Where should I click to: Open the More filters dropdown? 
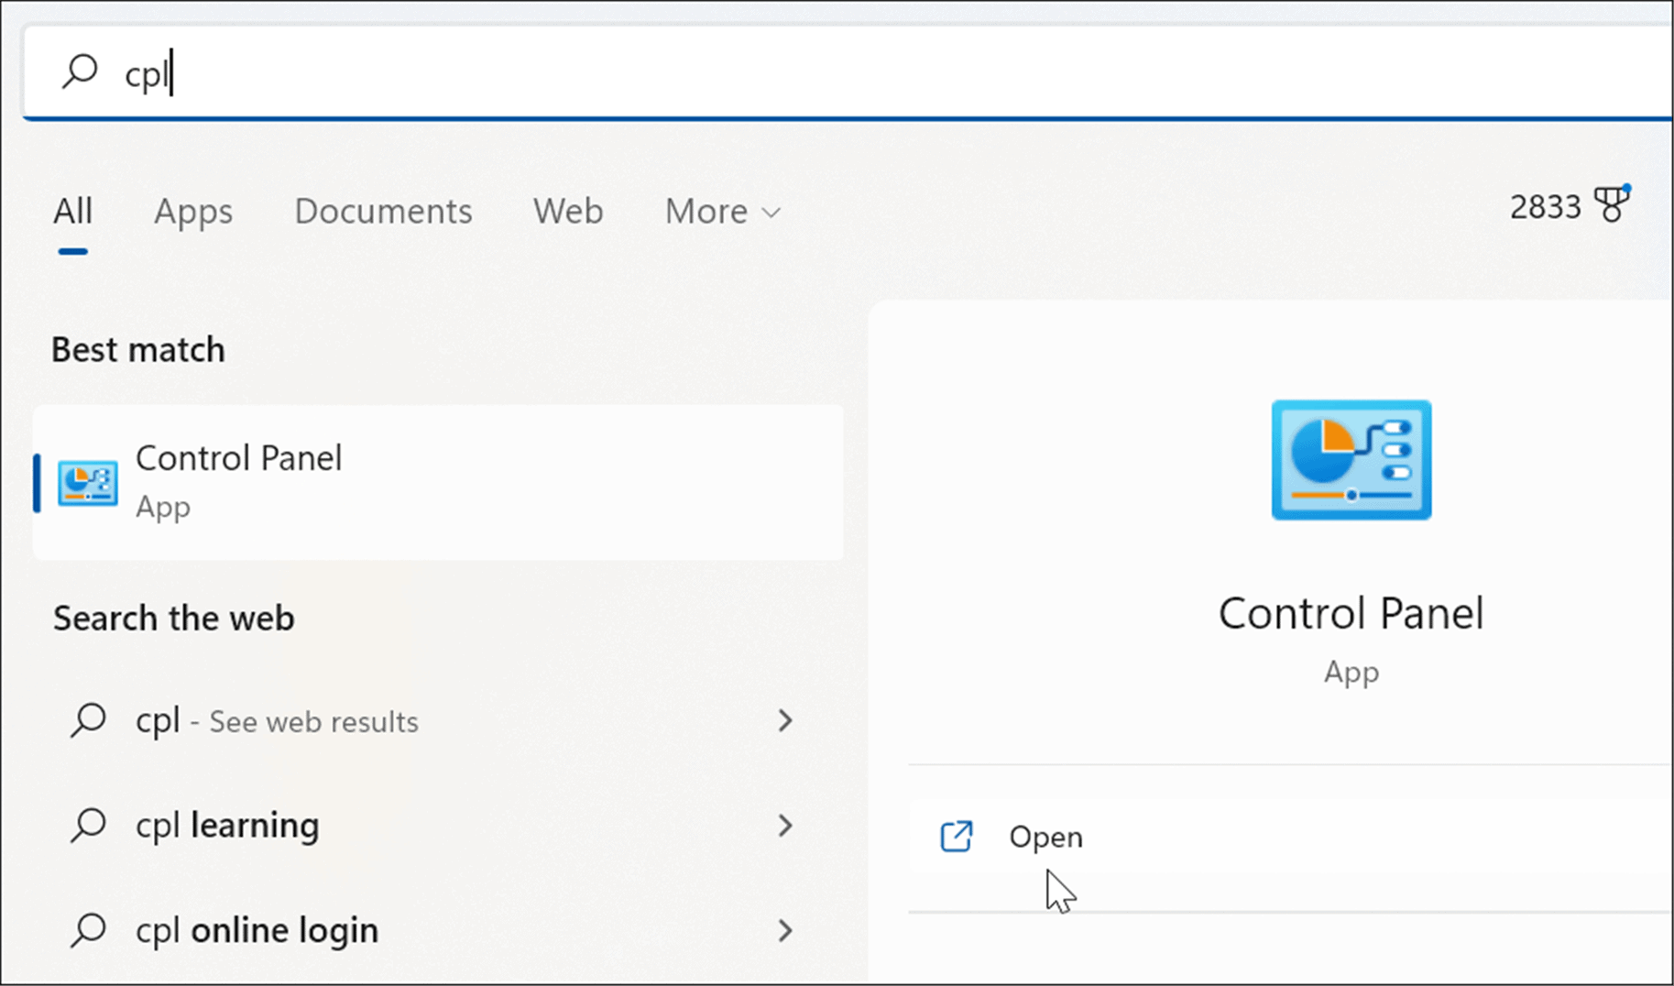click(721, 212)
